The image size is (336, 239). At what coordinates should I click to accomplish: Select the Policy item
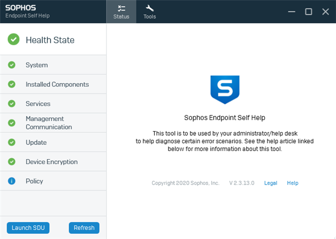53,181
